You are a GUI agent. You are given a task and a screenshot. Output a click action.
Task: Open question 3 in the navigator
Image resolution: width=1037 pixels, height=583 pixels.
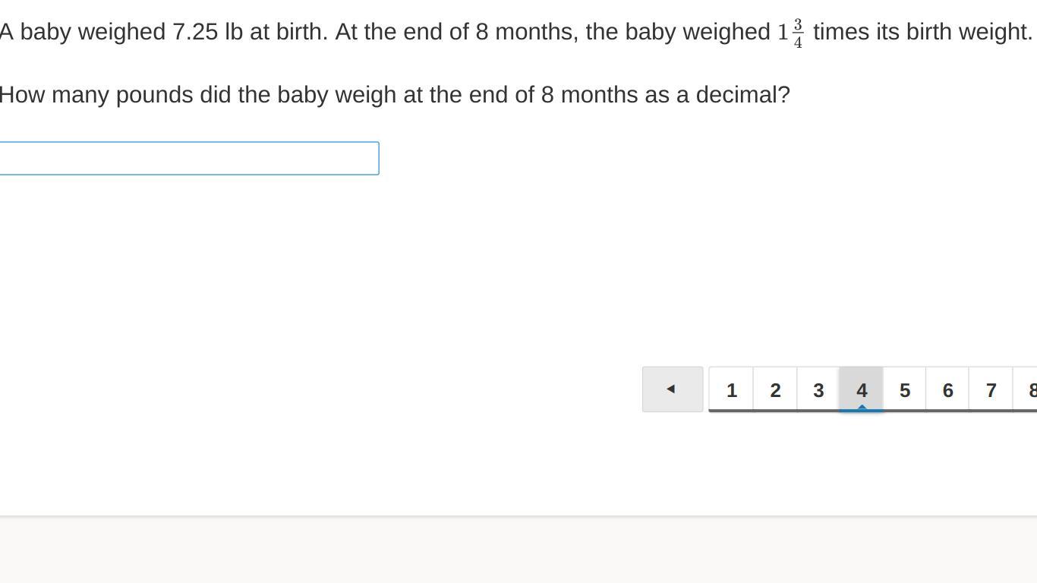click(818, 389)
